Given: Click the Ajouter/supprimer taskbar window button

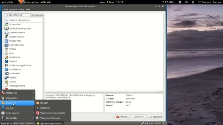Looking at the screenshot, I should 50,123.
